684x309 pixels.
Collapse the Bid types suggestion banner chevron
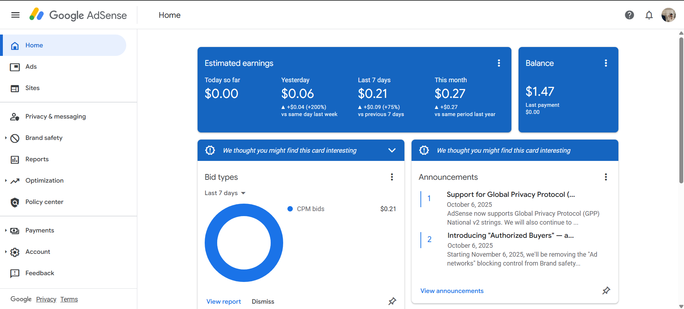[x=392, y=150]
